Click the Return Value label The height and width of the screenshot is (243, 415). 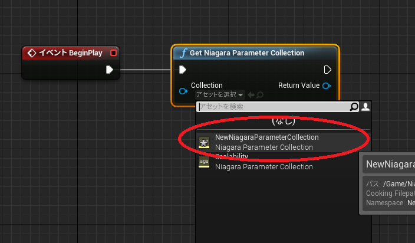point(299,86)
